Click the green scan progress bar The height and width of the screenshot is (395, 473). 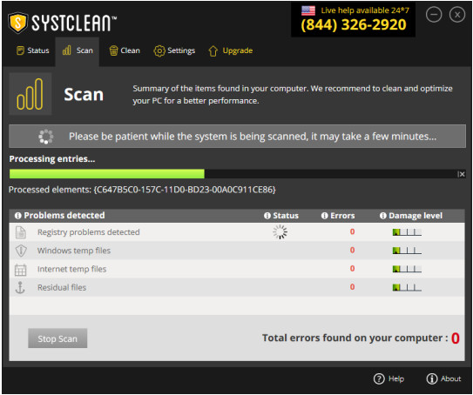[x=107, y=174]
